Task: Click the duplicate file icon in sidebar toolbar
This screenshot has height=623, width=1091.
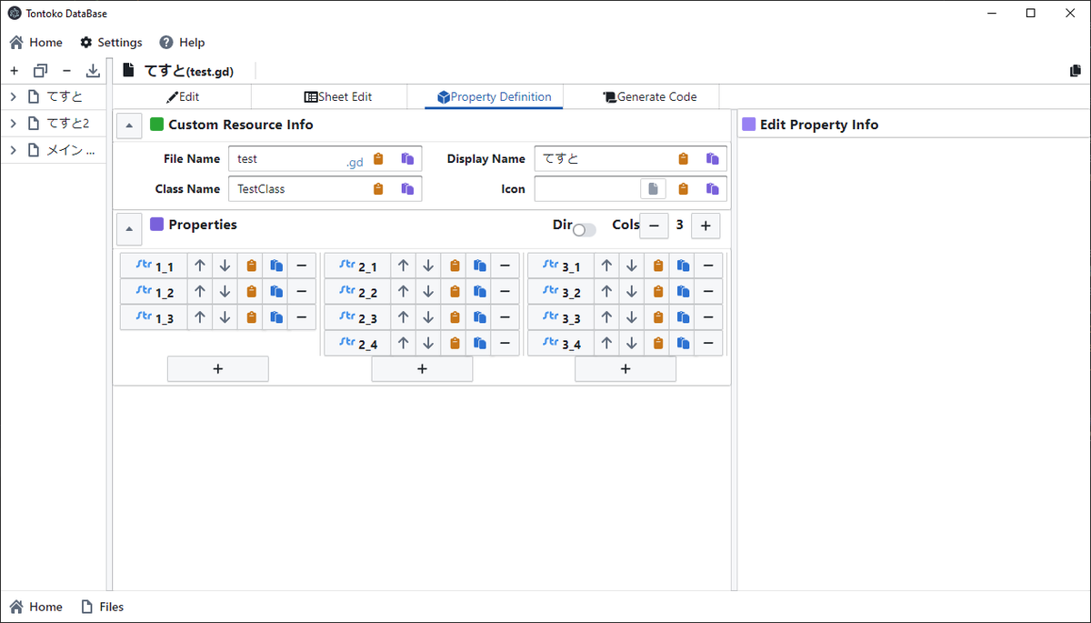Action: pyautogui.click(x=40, y=71)
